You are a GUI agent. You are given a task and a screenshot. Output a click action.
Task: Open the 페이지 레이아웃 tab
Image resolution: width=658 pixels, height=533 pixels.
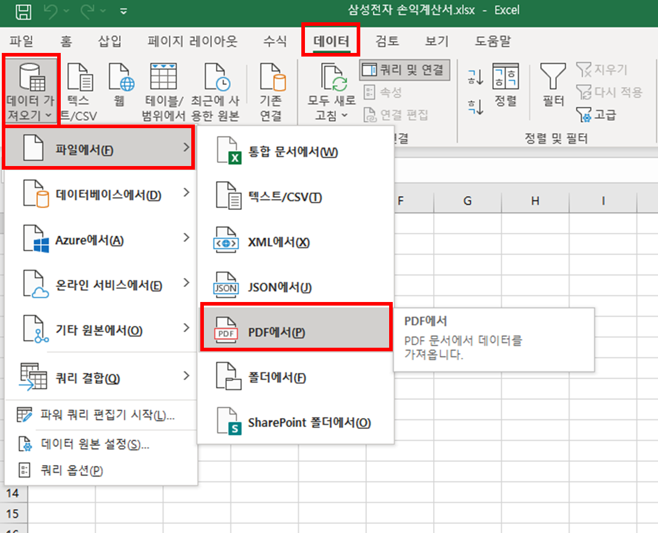click(x=192, y=41)
